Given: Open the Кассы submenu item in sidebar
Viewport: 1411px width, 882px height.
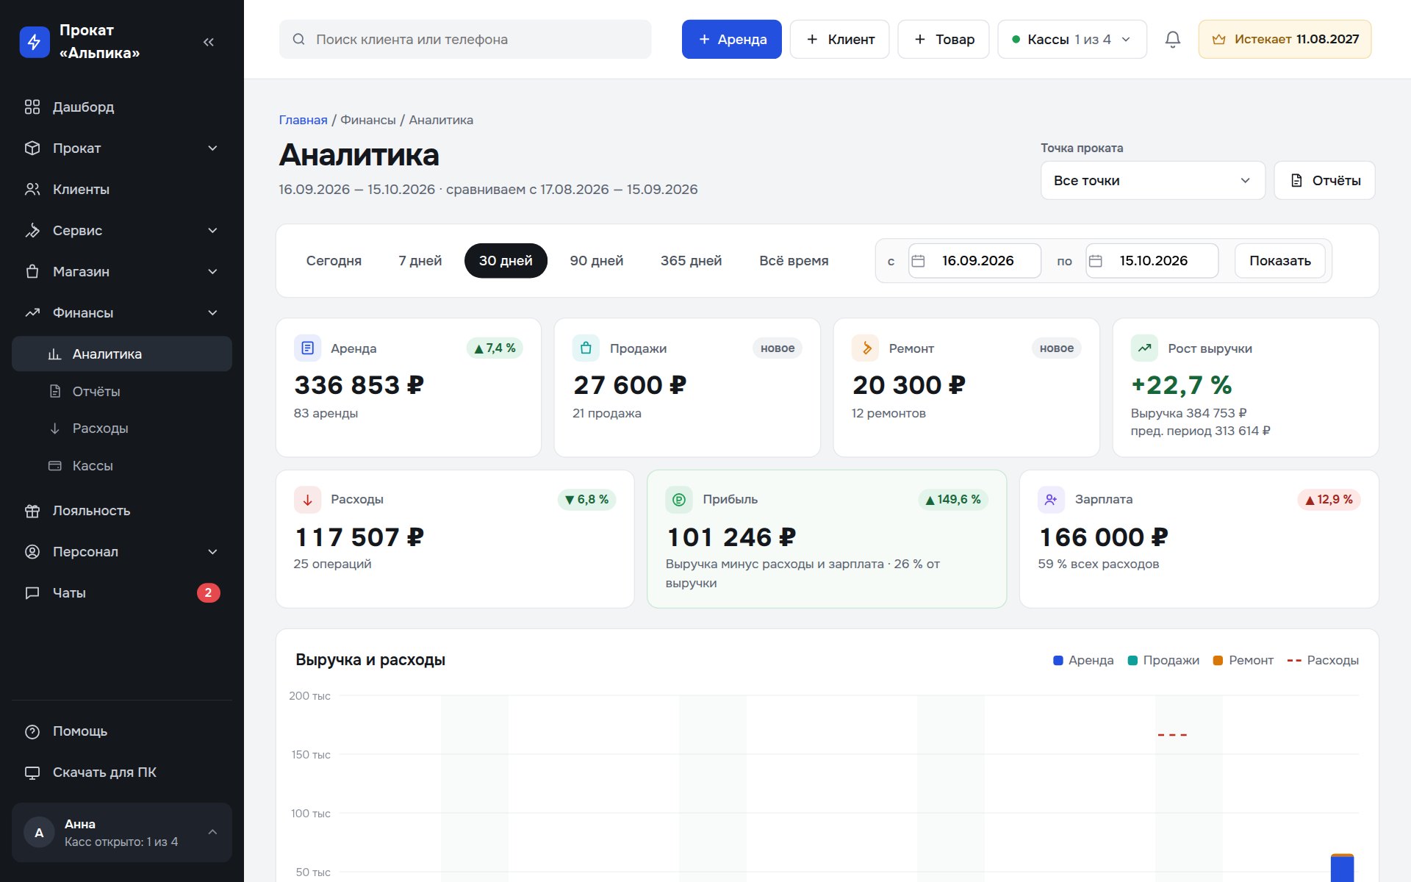Looking at the screenshot, I should 122,466.
